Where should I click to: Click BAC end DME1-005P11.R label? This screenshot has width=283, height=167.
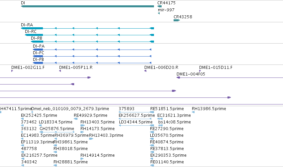pyautogui.click(x=76, y=68)
